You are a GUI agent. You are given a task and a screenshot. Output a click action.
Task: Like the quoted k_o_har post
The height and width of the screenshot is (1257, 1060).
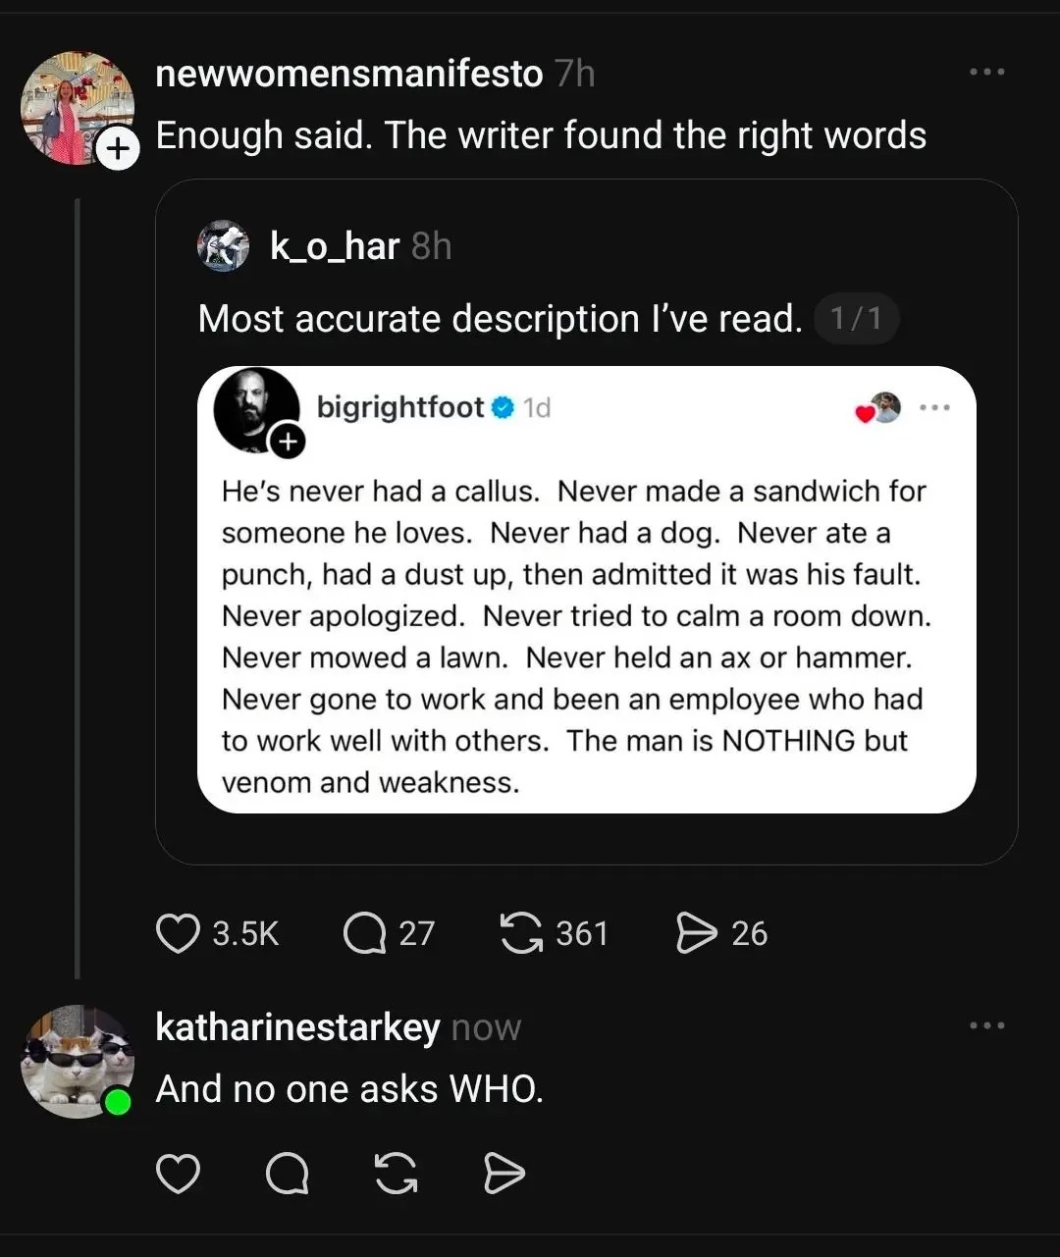click(178, 934)
